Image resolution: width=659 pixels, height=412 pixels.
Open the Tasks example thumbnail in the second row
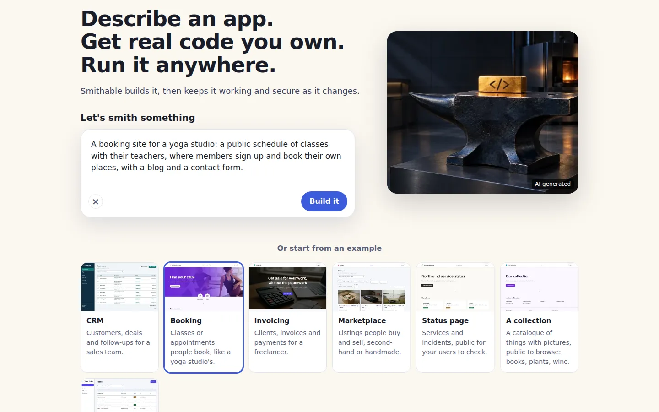(x=119, y=396)
